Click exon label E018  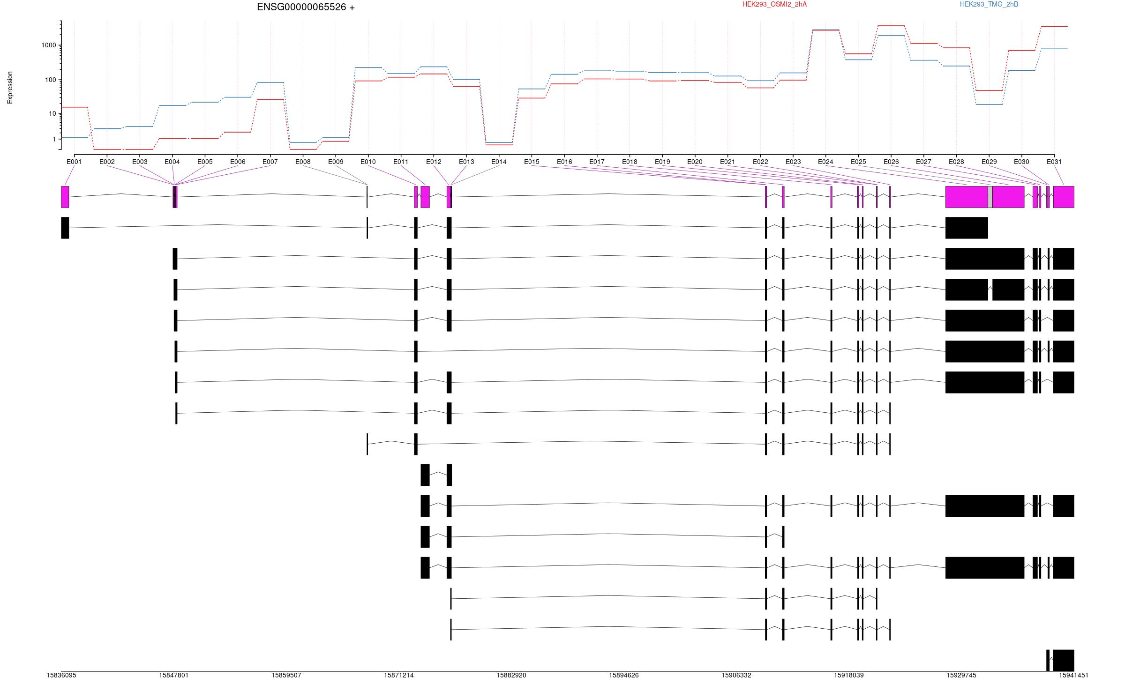coord(630,162)
